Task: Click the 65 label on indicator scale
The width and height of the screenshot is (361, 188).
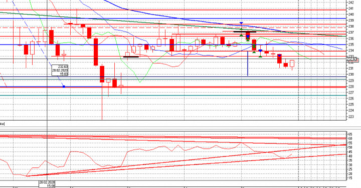Action: pos(350,134)
